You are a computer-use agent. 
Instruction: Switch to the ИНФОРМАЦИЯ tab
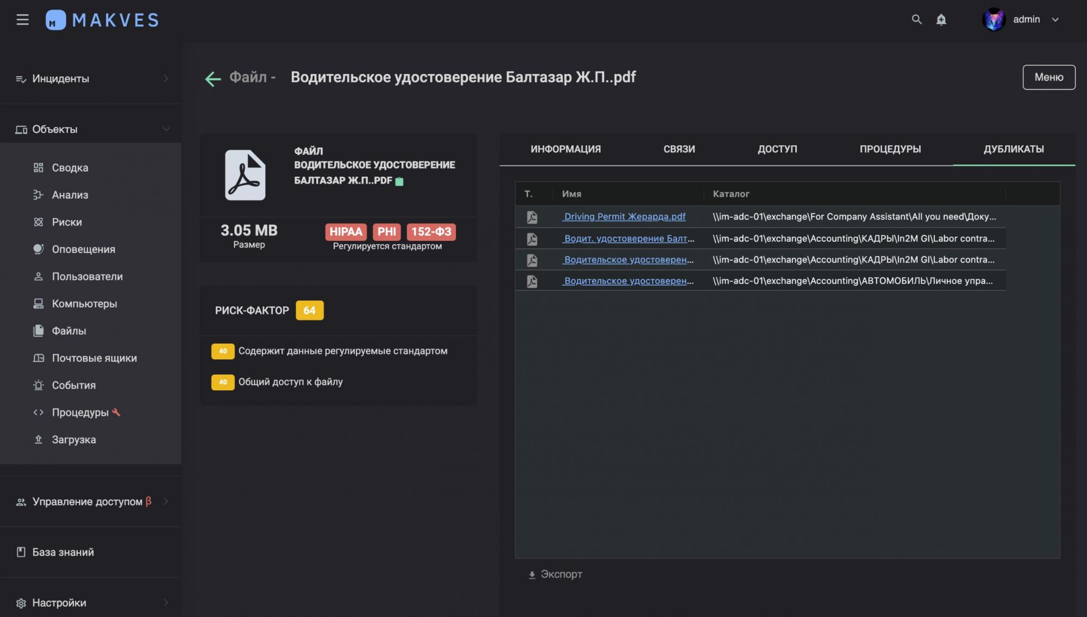click(565, 149)
